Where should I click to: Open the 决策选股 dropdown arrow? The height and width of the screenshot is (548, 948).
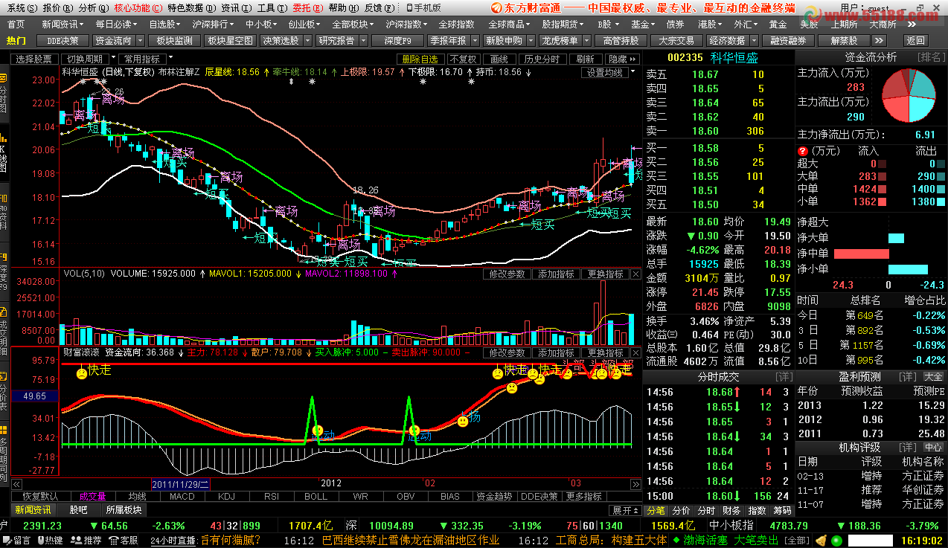(x=307, y=40)
